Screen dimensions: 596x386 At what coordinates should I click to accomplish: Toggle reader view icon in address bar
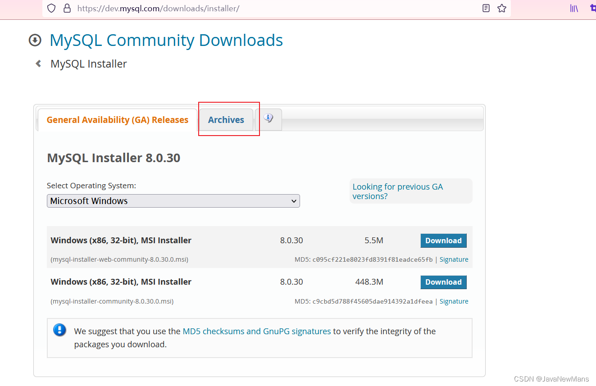(x=486, y=8)
